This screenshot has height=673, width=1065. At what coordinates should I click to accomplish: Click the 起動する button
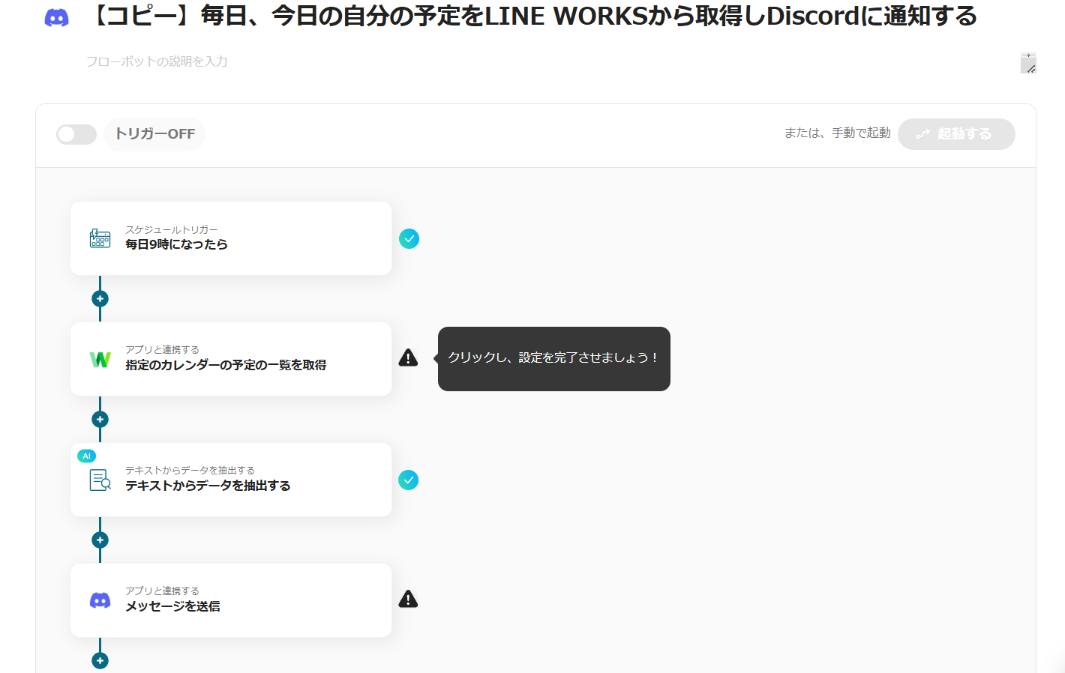(956, 134)
